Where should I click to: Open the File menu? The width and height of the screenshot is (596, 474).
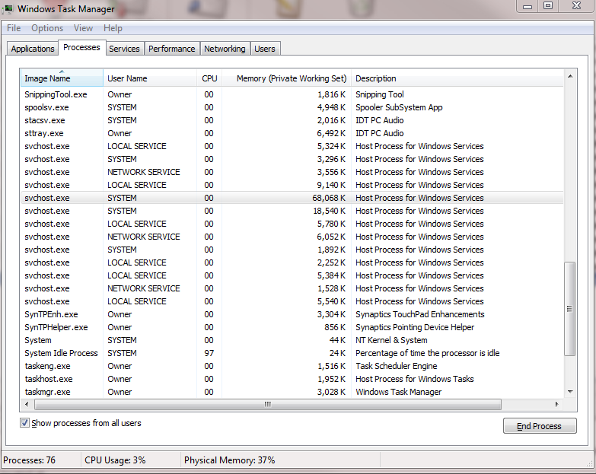pyautogui.click(x=14, y=28)
